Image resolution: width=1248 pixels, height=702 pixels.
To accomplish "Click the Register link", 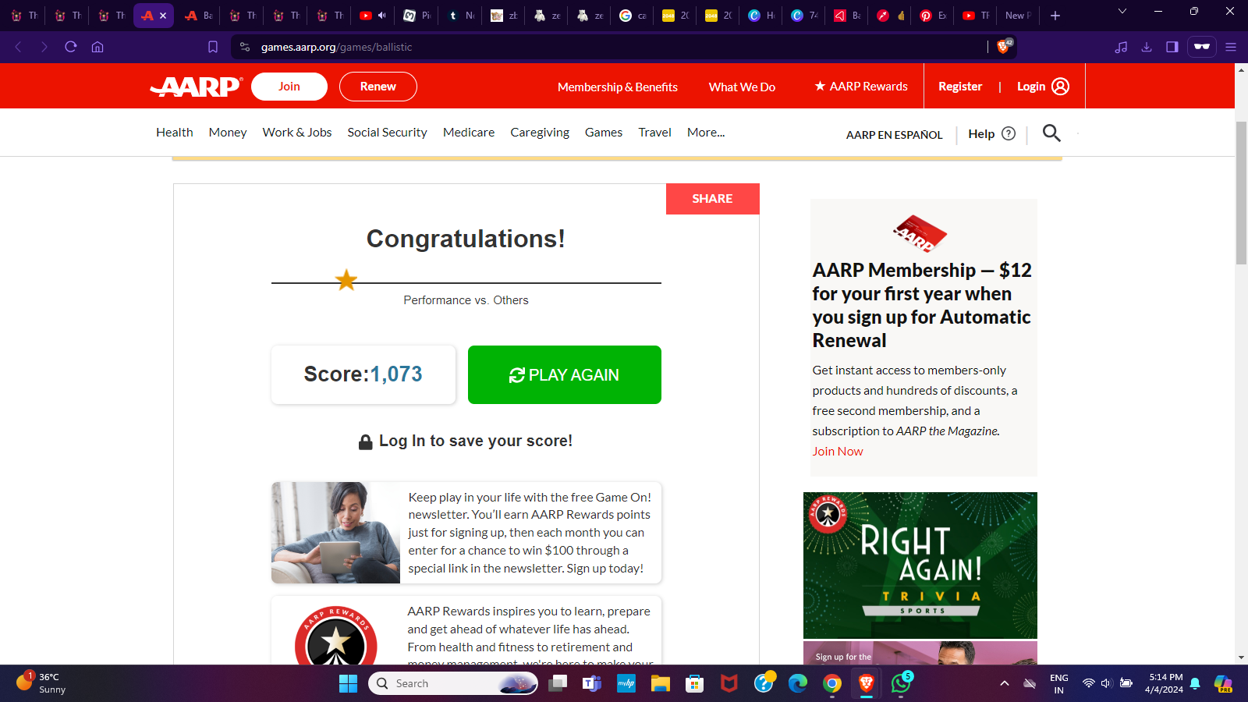I will (960, 87).
